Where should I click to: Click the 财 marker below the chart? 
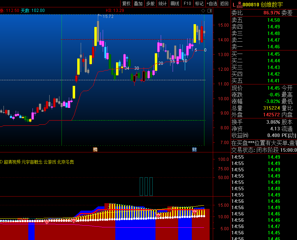(194, 149)
